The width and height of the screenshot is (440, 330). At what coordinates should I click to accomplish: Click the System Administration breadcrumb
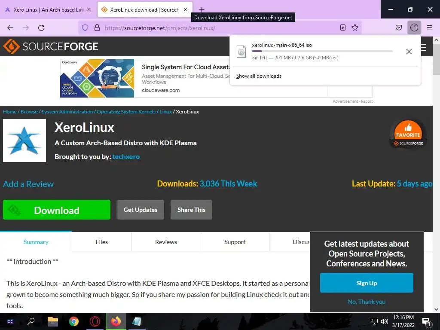[x=67, y=112]
